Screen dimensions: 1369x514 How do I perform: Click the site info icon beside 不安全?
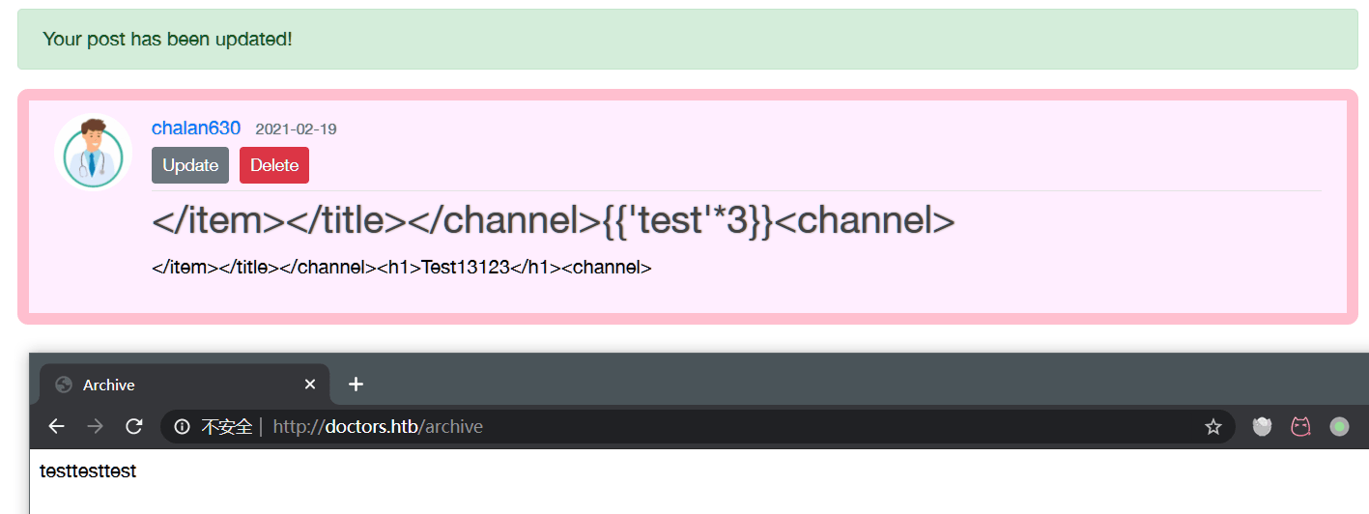coord(182,427)
